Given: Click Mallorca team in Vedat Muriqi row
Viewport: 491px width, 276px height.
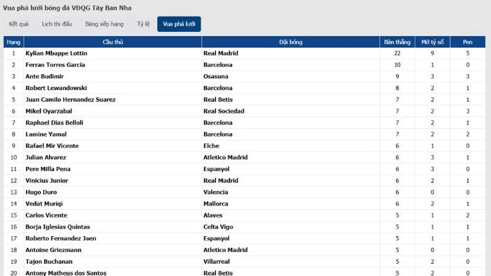Looking at the screenshot, I should click(x=216, y=204).
